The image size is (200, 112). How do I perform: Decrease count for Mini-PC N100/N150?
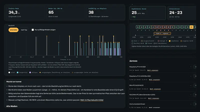click(x=191, y=85)
